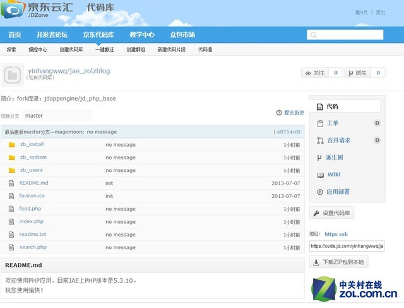Click the README.md file icon
The width and height of the screenshot is (404, 308).
point(11,183)
